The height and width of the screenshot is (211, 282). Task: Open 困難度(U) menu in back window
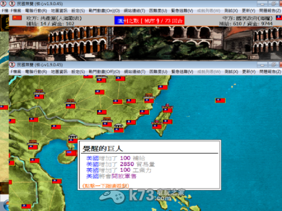tap(158, 10)
